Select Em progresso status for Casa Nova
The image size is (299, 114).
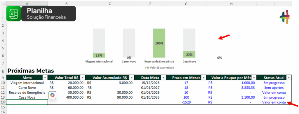pyautogui.click(x=274, y=97)
